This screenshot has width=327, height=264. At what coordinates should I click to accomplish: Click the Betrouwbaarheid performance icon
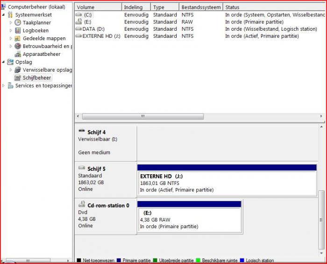click(x=18, y=46)
